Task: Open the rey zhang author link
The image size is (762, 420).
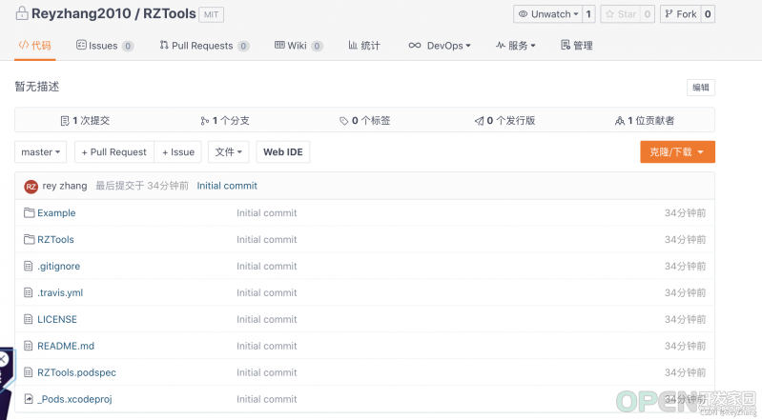Action: (65, 186)
